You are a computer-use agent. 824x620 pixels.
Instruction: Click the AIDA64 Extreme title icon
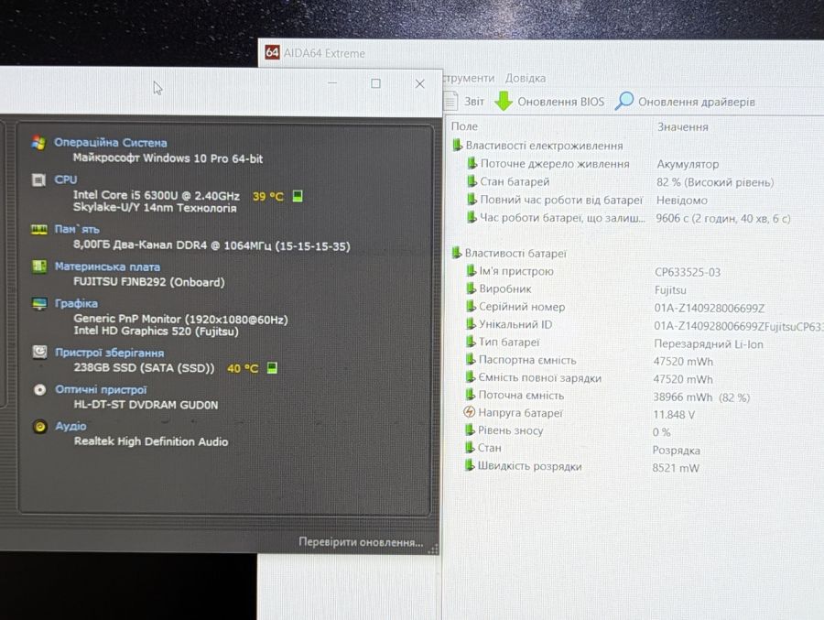tap(272, 52)
